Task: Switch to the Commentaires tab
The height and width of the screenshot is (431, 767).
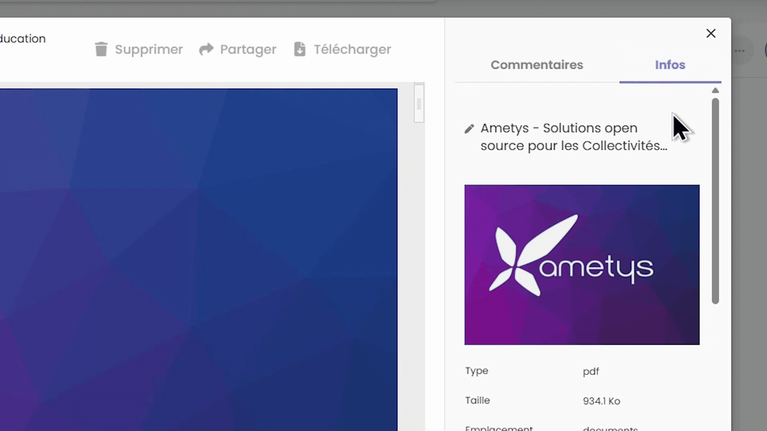Action: [x=537, y=65]
